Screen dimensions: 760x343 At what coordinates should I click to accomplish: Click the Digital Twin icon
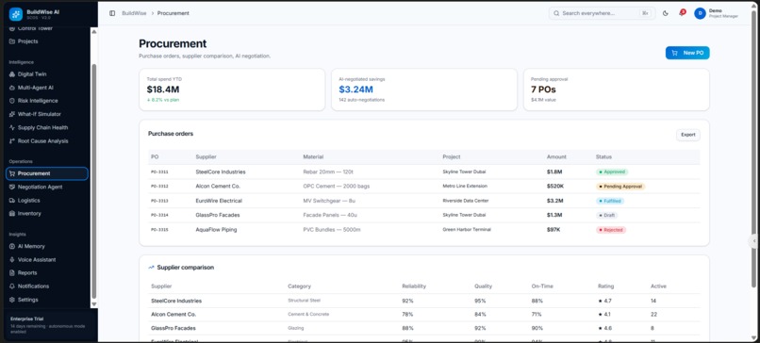pos(12,74)
